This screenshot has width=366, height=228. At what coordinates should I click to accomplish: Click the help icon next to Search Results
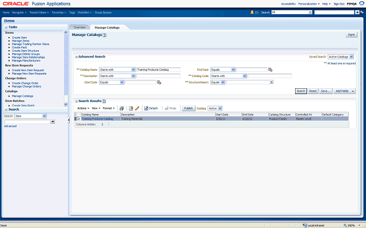(104, 101)
